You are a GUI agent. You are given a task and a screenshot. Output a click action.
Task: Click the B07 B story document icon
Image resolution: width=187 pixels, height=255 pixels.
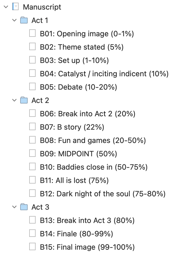coord(32,126)
